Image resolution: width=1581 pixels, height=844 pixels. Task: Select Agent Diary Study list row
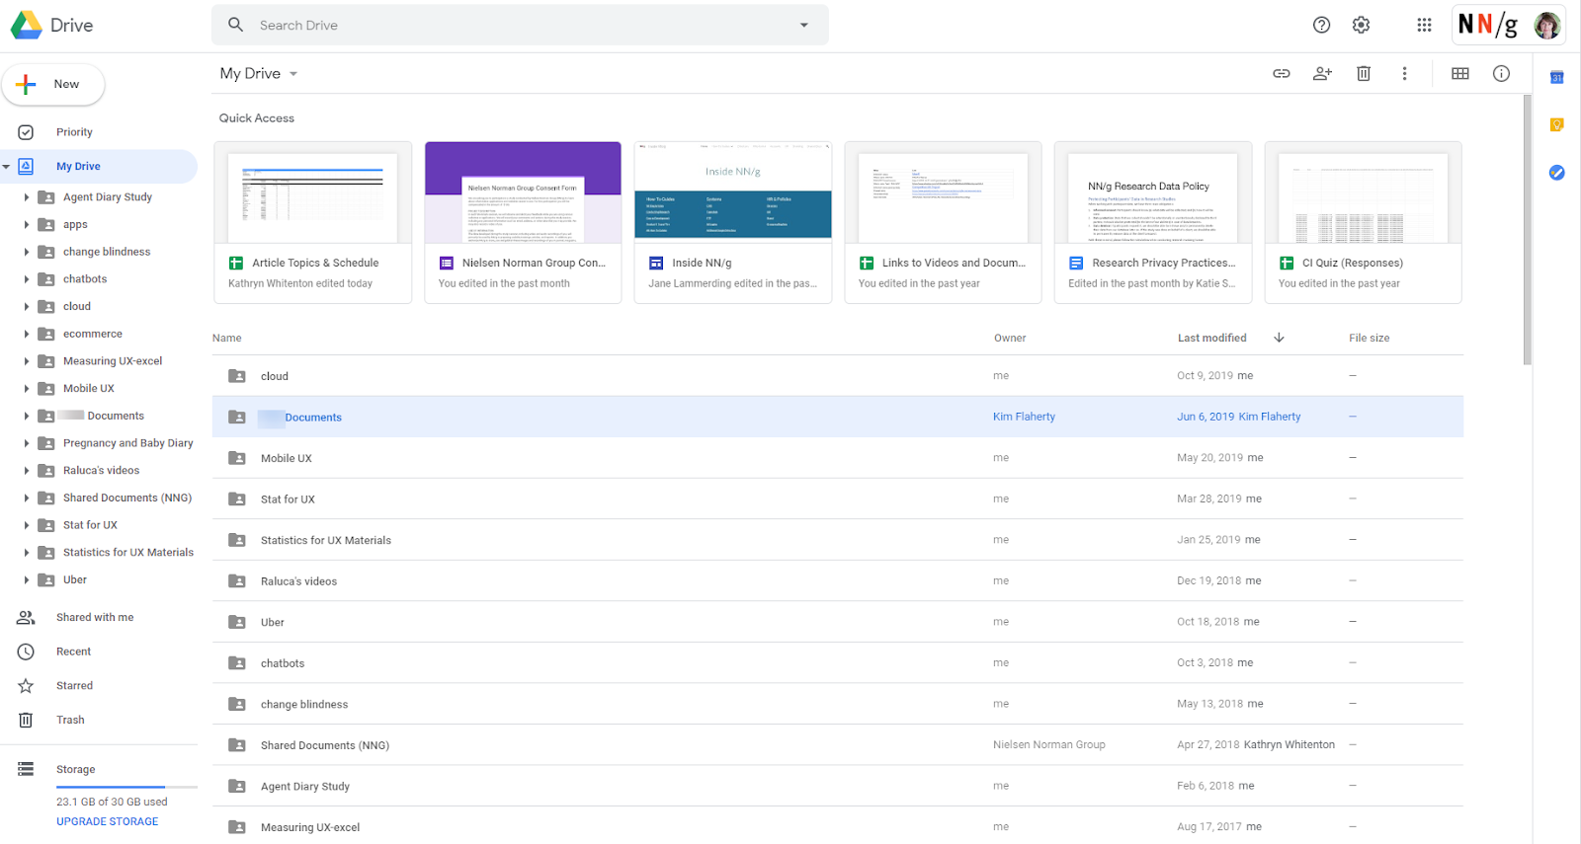[837, 786]
